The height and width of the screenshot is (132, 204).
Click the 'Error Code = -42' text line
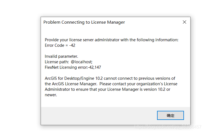[60, 45]
